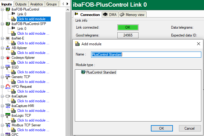The image size is (204, 136).
Task: Click into the module Name text field
Action: 146,55
